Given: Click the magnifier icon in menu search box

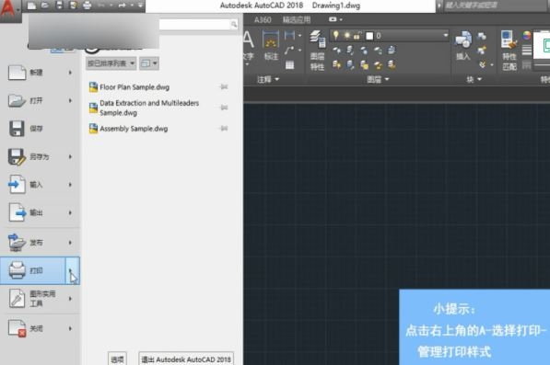Looking at the screenshot, I should (x=234, y=24).
